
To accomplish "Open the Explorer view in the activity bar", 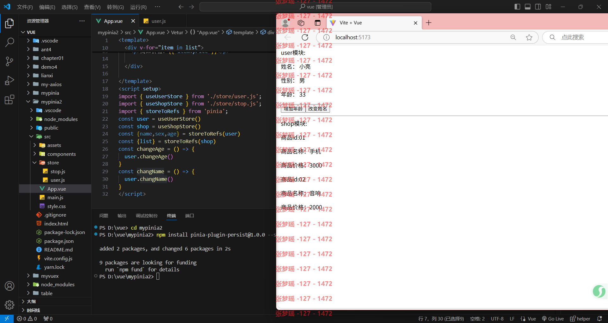I will coord(9,23).
